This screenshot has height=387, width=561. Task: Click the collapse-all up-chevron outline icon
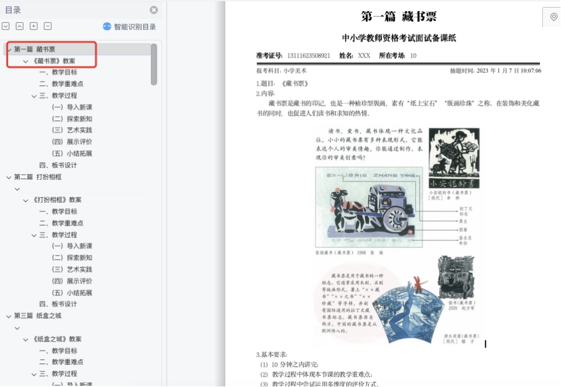(x=19, y=26)
